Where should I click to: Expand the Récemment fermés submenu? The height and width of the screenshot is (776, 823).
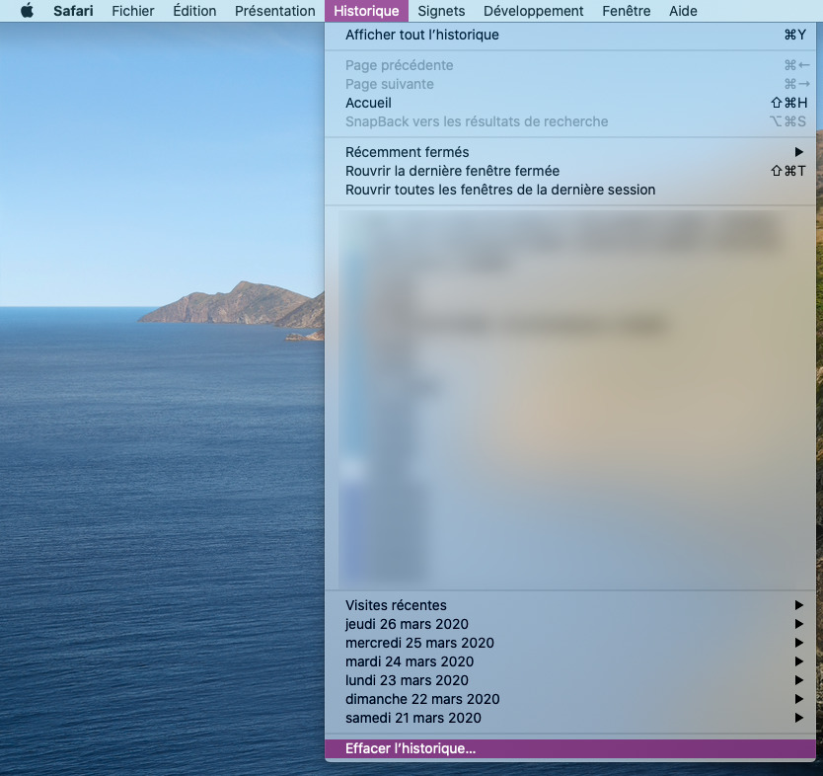click(x=407, y=152)
